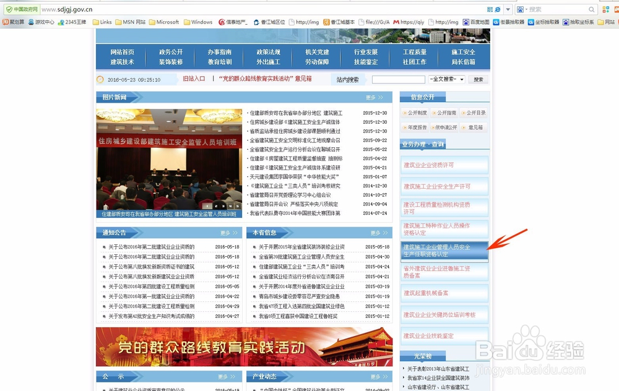Open 省外建筑业企业进鲁施工资质备案 service
This screenshot has height=391, width=619.
[444, 272]
